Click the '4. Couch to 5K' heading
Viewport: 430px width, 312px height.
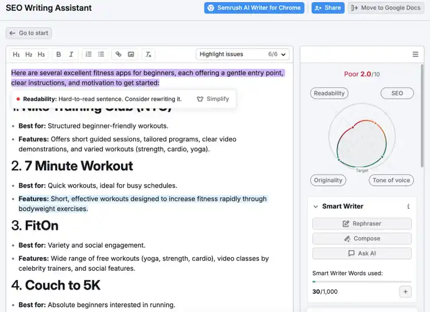(x=56, y=285)
